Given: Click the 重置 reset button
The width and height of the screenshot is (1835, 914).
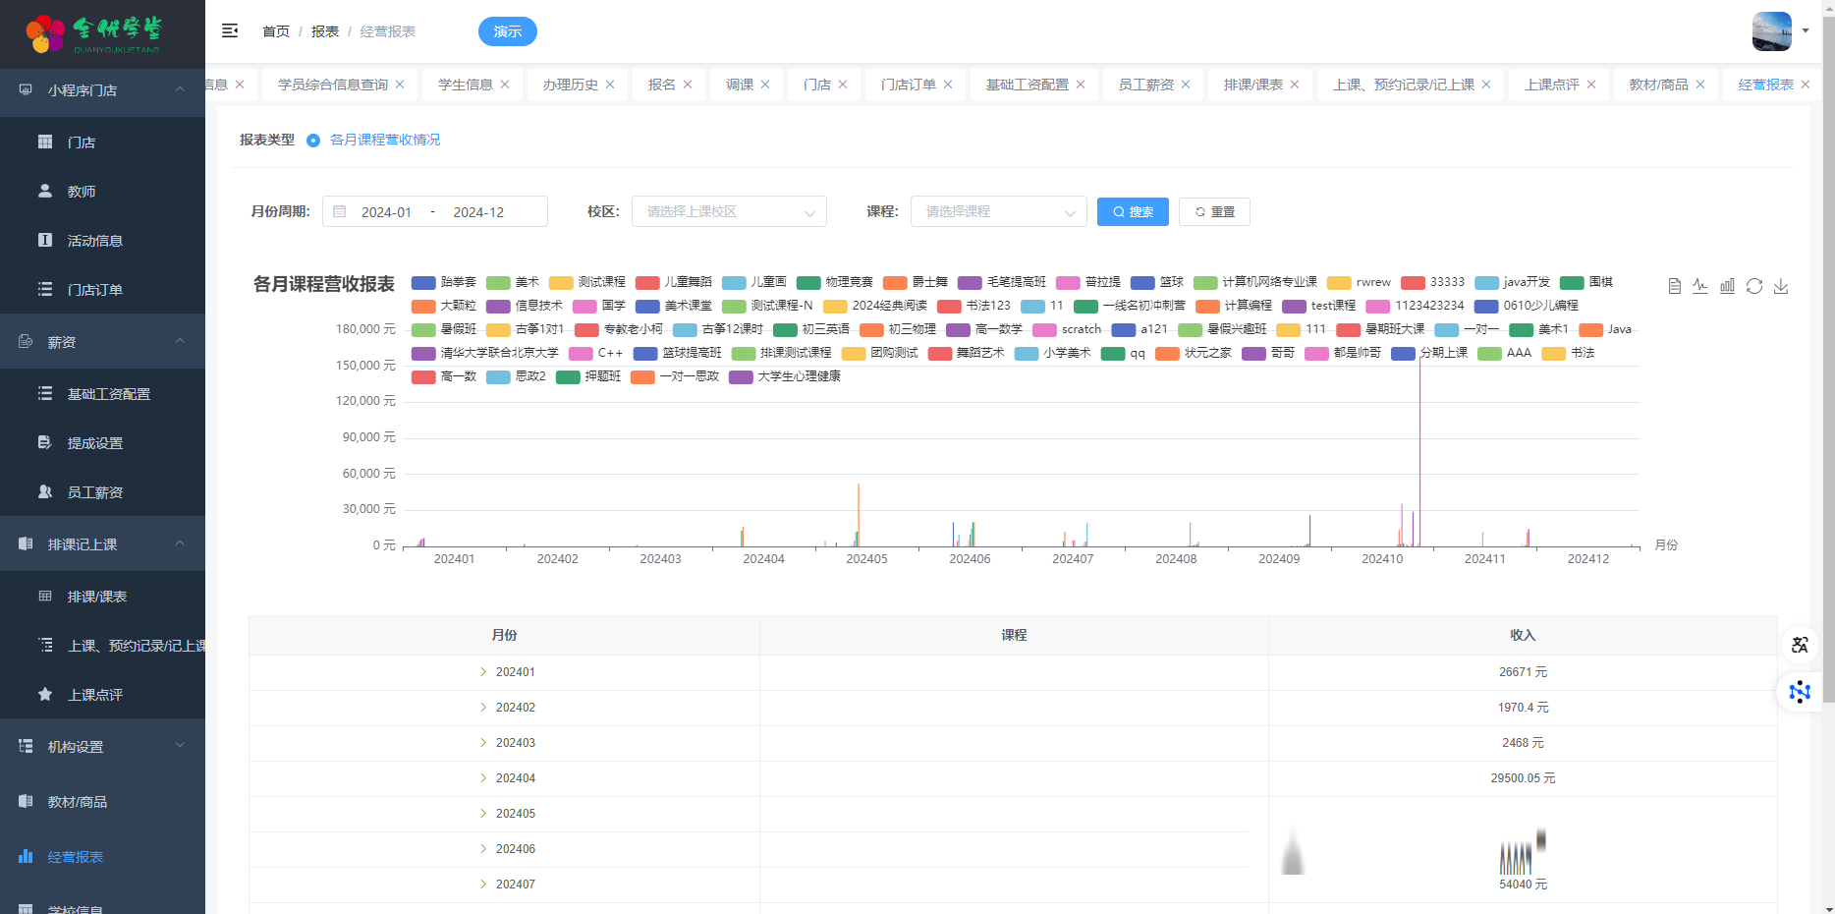Looking at the screenshot, I should point(1214,211).
